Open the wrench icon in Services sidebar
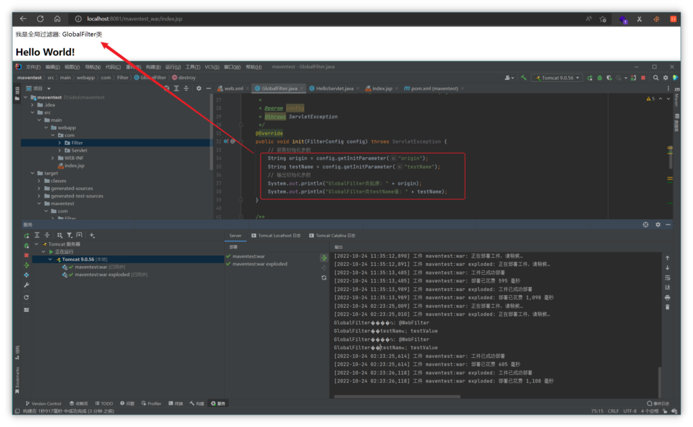693x427 pixels. (x=26, y=285)
